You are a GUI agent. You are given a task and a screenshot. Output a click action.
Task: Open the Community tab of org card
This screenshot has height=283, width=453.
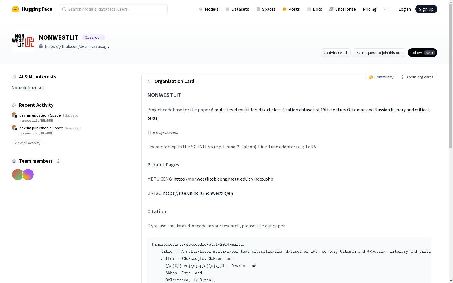381,77
